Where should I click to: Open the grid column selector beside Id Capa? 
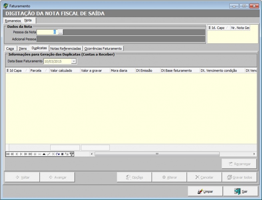tap(7, 71)
